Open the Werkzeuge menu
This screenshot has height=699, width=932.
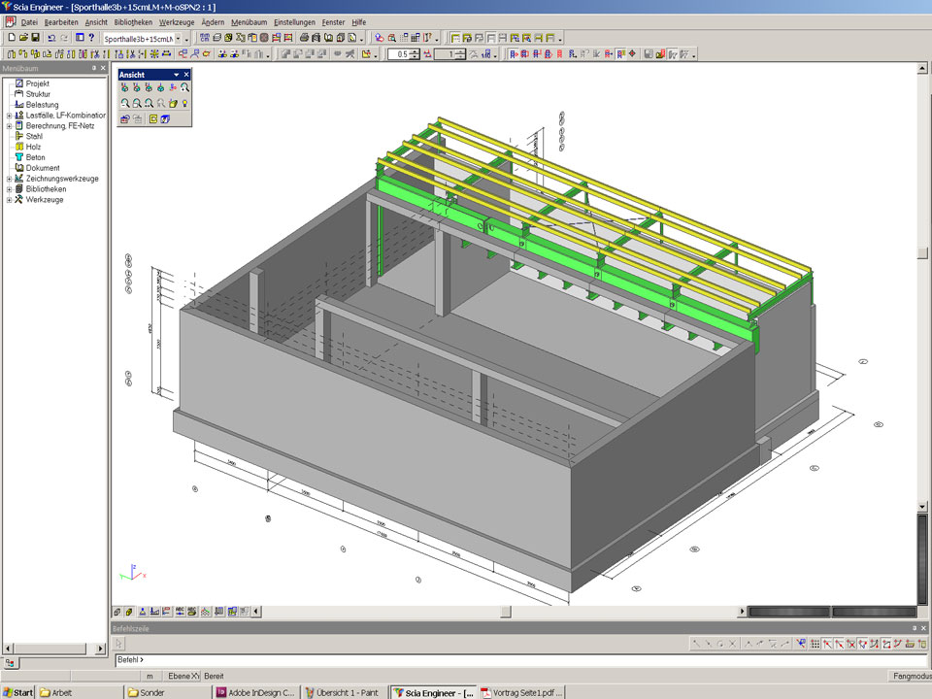177,21
